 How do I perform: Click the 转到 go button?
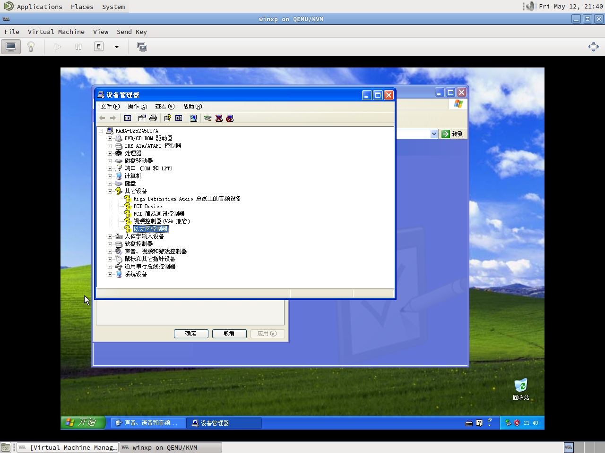(452, 134)
